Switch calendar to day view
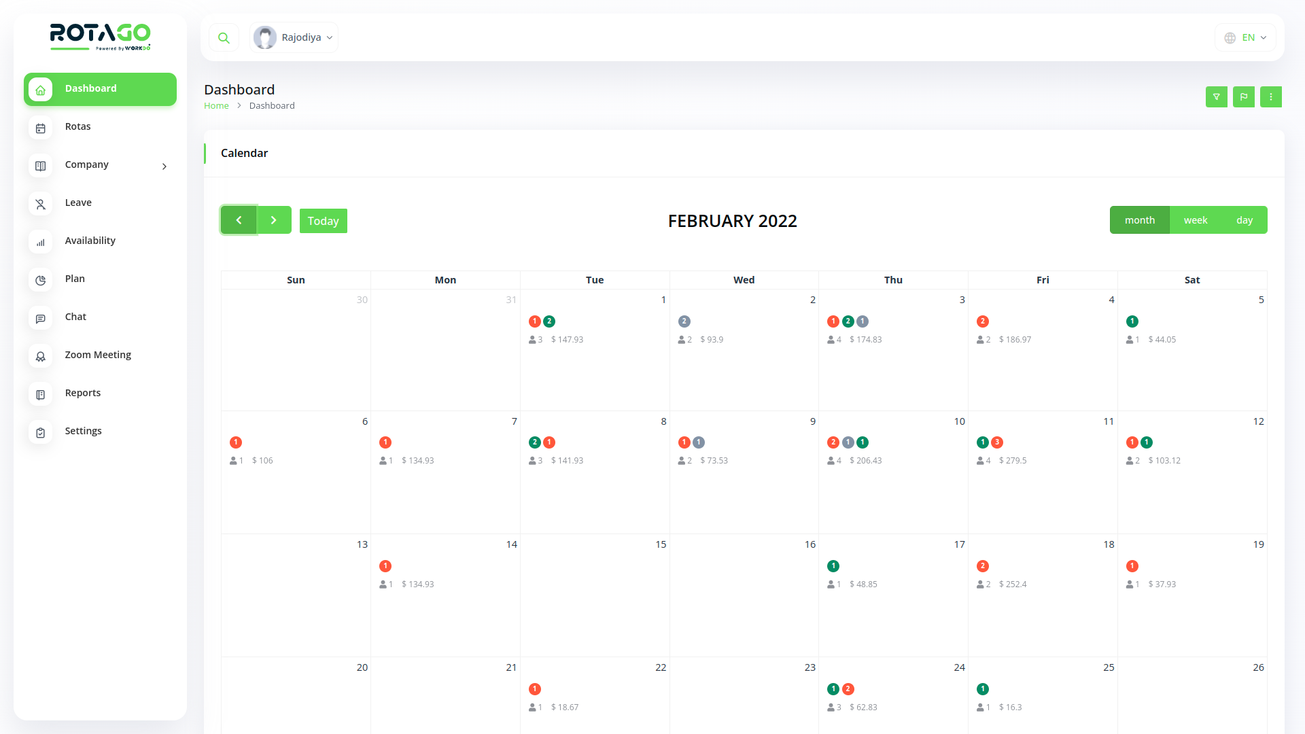Viewport: 1305px width, 734px height. [1245, 220]
